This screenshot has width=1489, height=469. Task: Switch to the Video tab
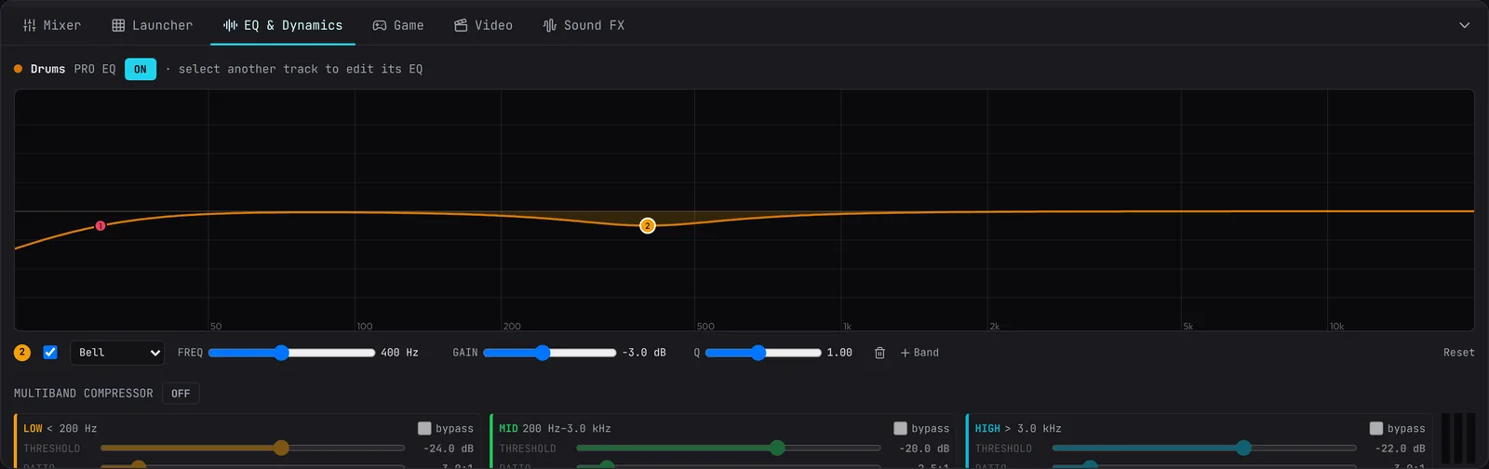(x=483, y=25)
